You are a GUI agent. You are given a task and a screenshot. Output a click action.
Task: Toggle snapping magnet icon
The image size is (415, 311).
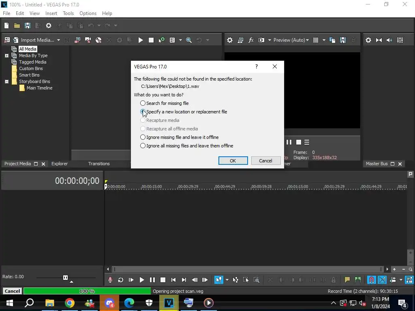click(x=371, y=280)
